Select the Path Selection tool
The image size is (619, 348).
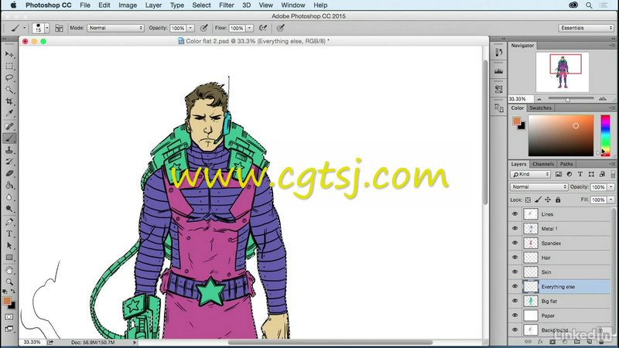[9, 246]
